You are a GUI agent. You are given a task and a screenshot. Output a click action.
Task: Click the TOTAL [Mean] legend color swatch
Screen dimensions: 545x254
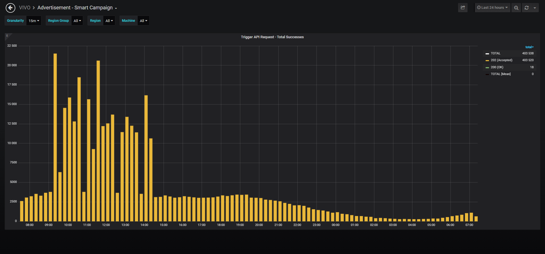pos(487,74)
